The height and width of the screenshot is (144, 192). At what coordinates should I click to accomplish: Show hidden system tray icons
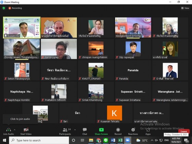click(x=152, y=140)
